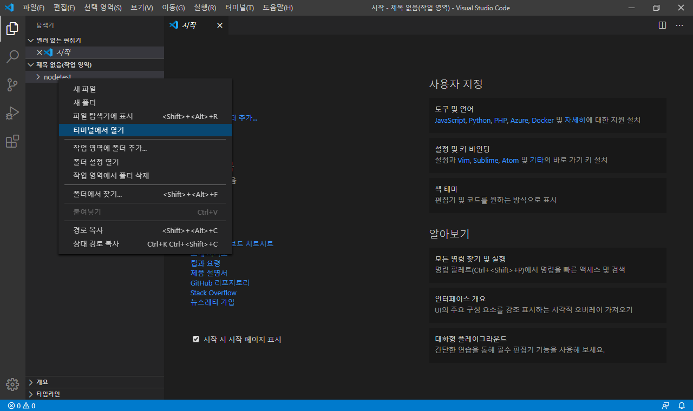693x411 pixels.
Task: Click the 인터페이스 개요 card
Action: 548,304
